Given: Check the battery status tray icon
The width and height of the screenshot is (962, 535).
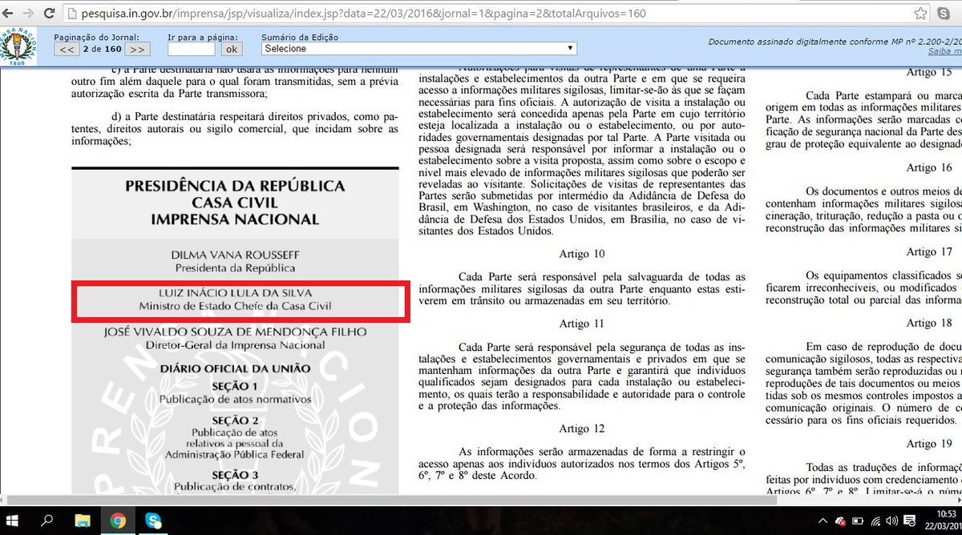Looking at the screenshot, I should pyautogui.click(x=859, y=521).
